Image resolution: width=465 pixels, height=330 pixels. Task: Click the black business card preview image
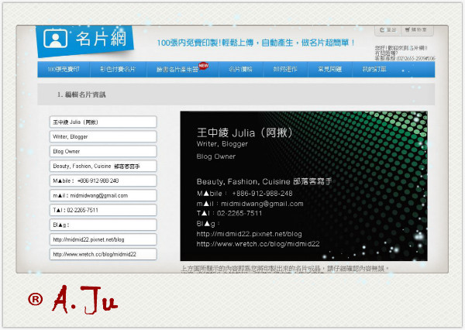click(304, 186)
